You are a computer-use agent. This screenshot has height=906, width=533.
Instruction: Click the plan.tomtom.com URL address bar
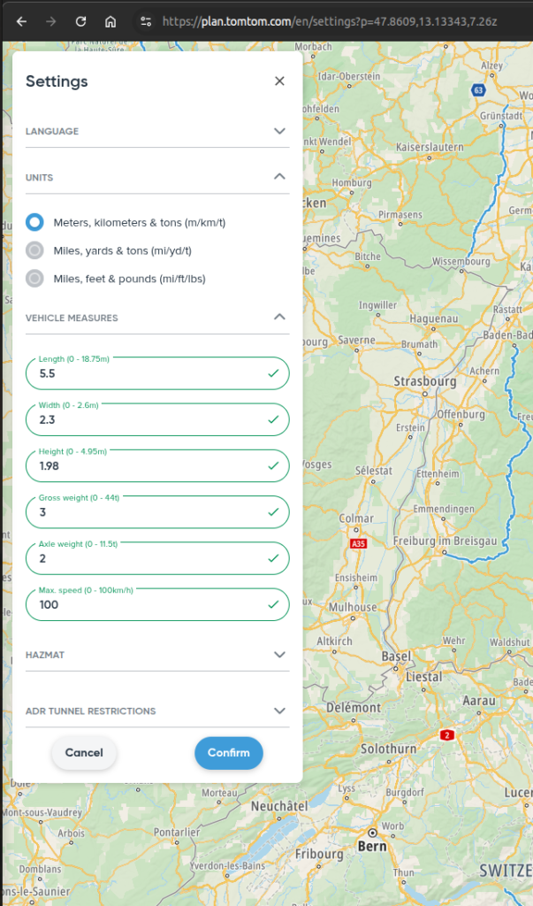pos(329,21)
